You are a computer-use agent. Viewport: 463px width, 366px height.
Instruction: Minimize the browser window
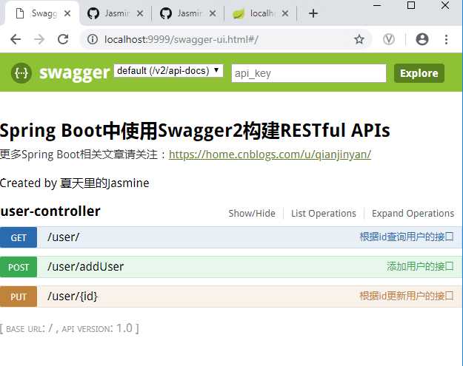click(x=377, y=5)
